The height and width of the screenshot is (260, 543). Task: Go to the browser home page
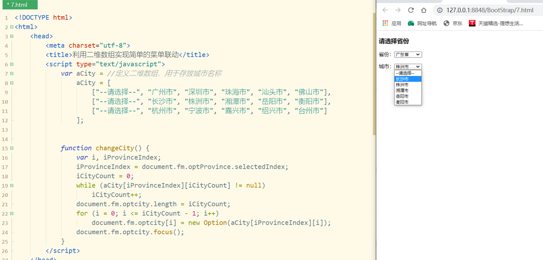[x=424, y=10]
